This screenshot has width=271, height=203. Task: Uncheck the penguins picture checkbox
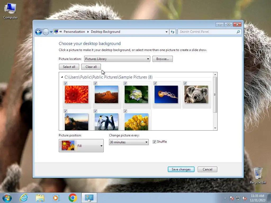pos(95,111)
